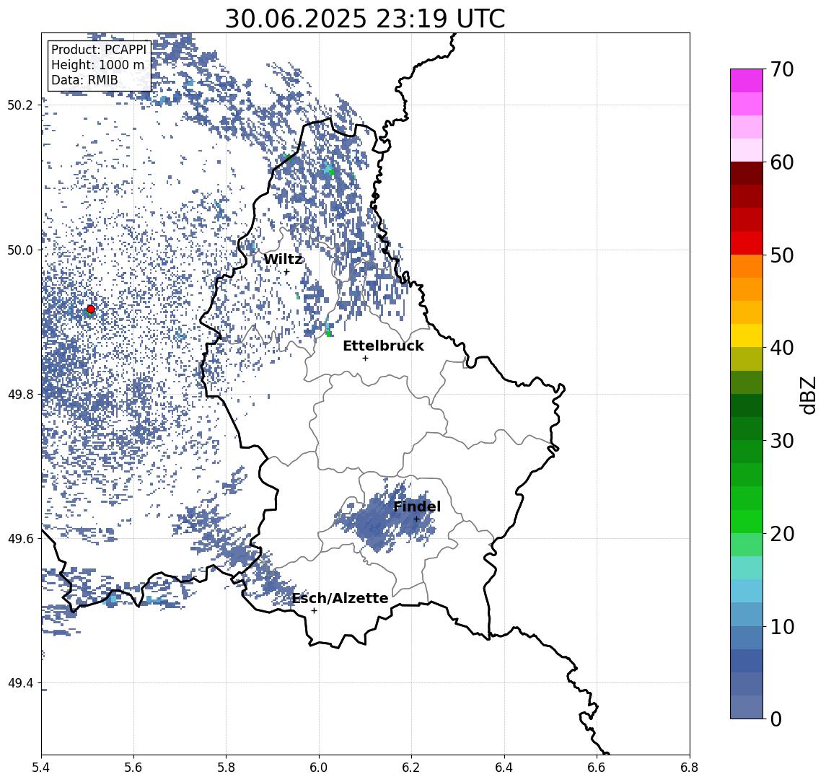
Task: Click the "Findel" city label
Action: pyautogui.click(x=417, y=506)
